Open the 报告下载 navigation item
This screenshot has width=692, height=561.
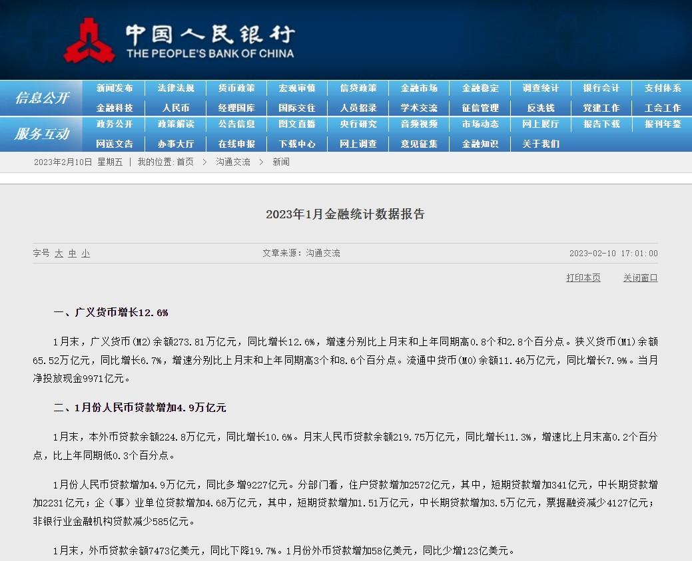click(x=601, y=124)
